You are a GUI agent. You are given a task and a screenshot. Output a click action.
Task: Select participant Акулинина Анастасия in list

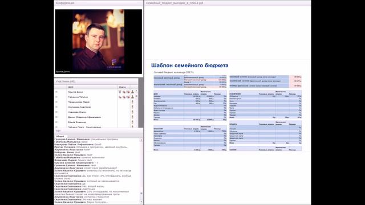79,107
